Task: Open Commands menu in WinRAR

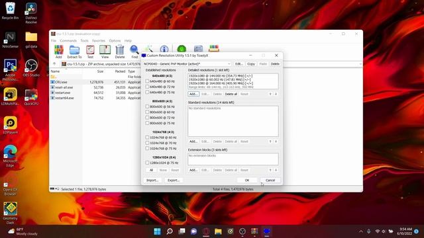Action: (68, 41)
